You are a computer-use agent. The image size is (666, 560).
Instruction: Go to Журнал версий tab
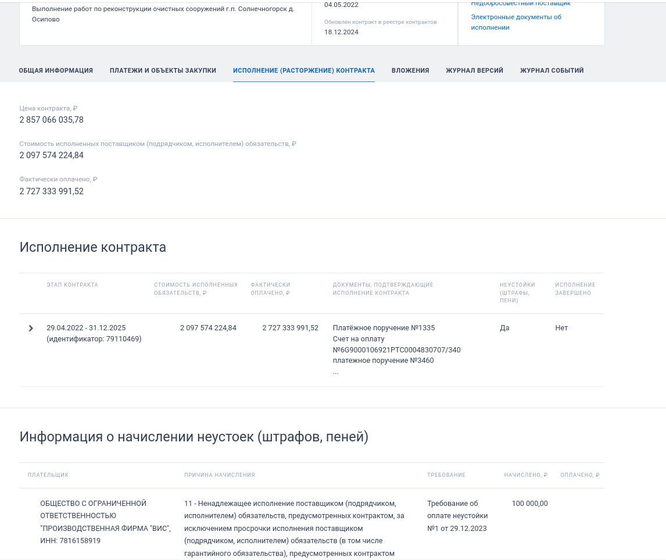(474, 70)
